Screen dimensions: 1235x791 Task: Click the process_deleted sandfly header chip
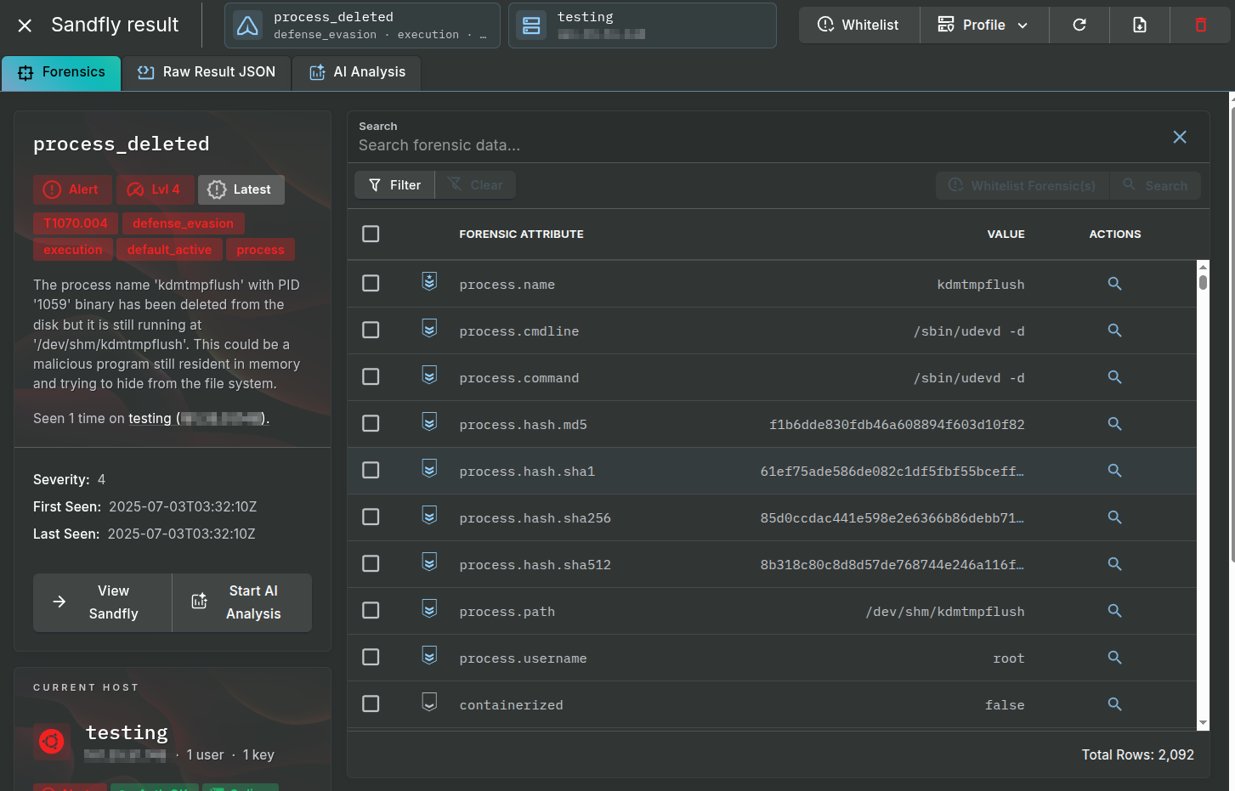[x=362, y=25]
